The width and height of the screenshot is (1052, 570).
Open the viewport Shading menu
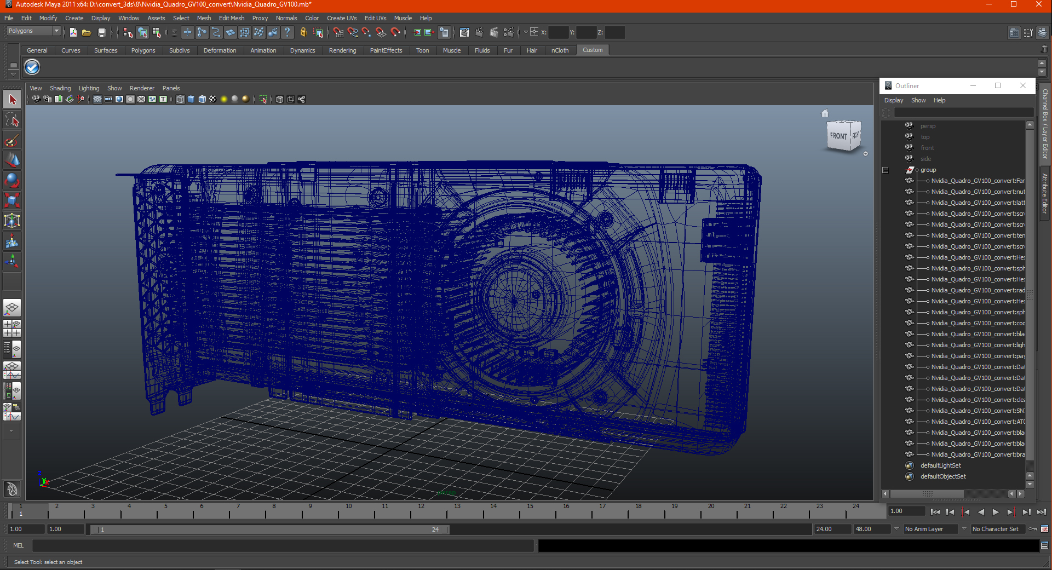pyautogui.click(x=60, y=88)
